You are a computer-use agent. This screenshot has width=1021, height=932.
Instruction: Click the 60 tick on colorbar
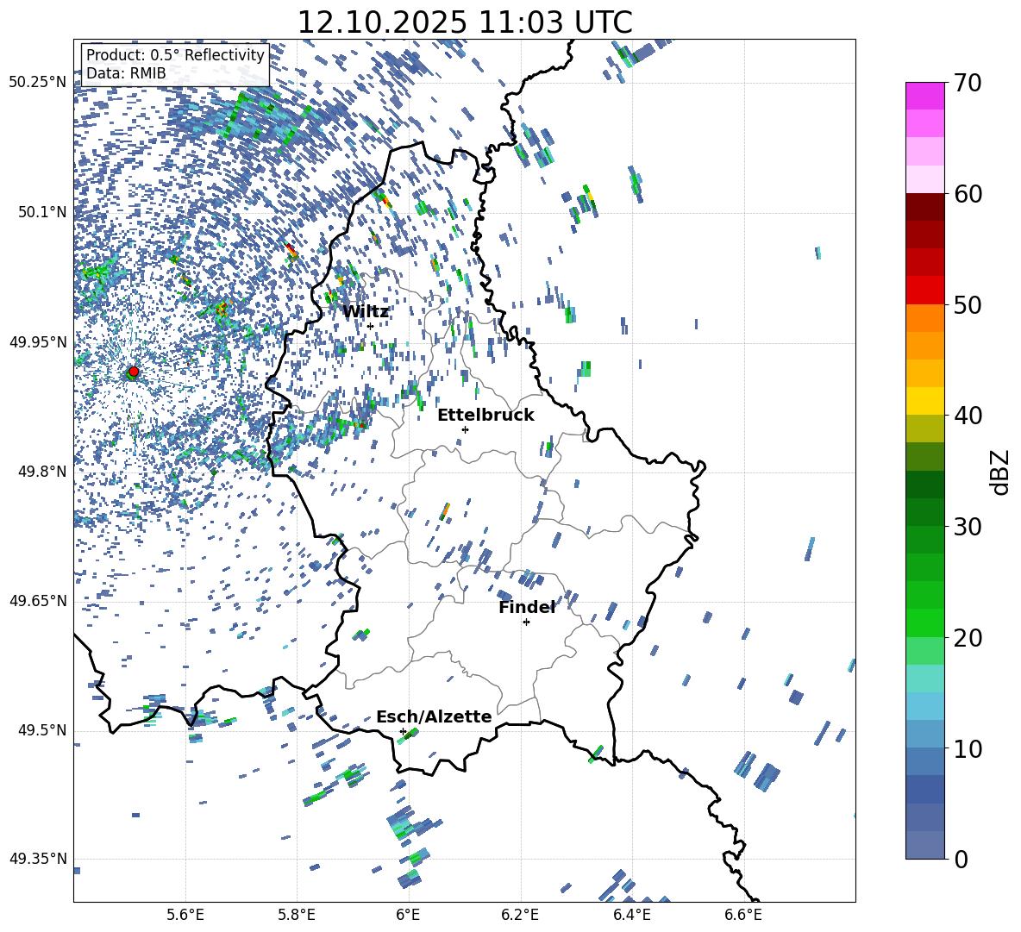tap(968, 194)
